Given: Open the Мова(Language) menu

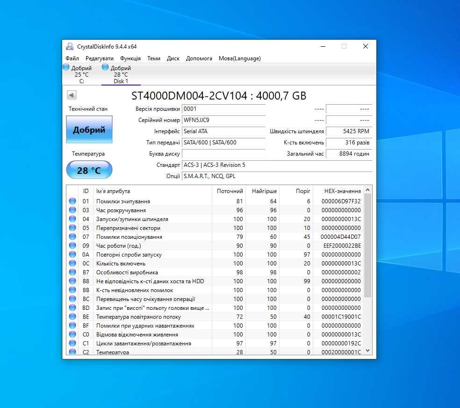Looking at the screenshot, I should (x=240, y=58).
